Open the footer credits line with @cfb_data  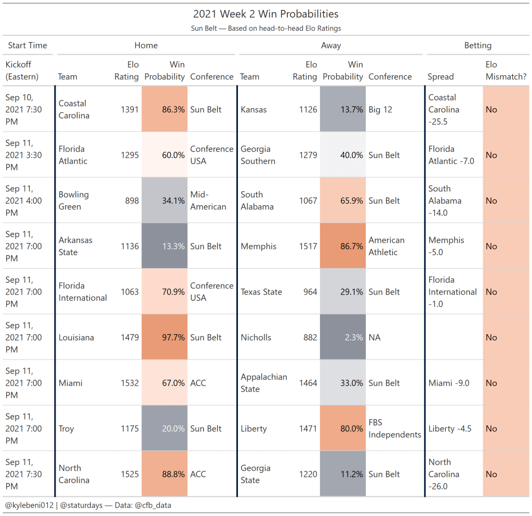point(88,505)
